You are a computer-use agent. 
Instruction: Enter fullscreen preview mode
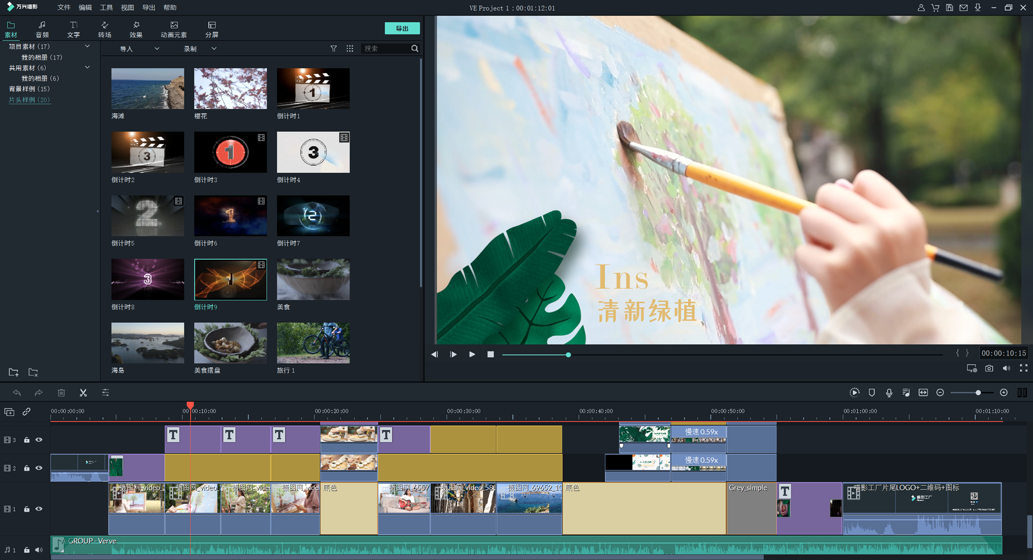click(x=1024, y=368)
